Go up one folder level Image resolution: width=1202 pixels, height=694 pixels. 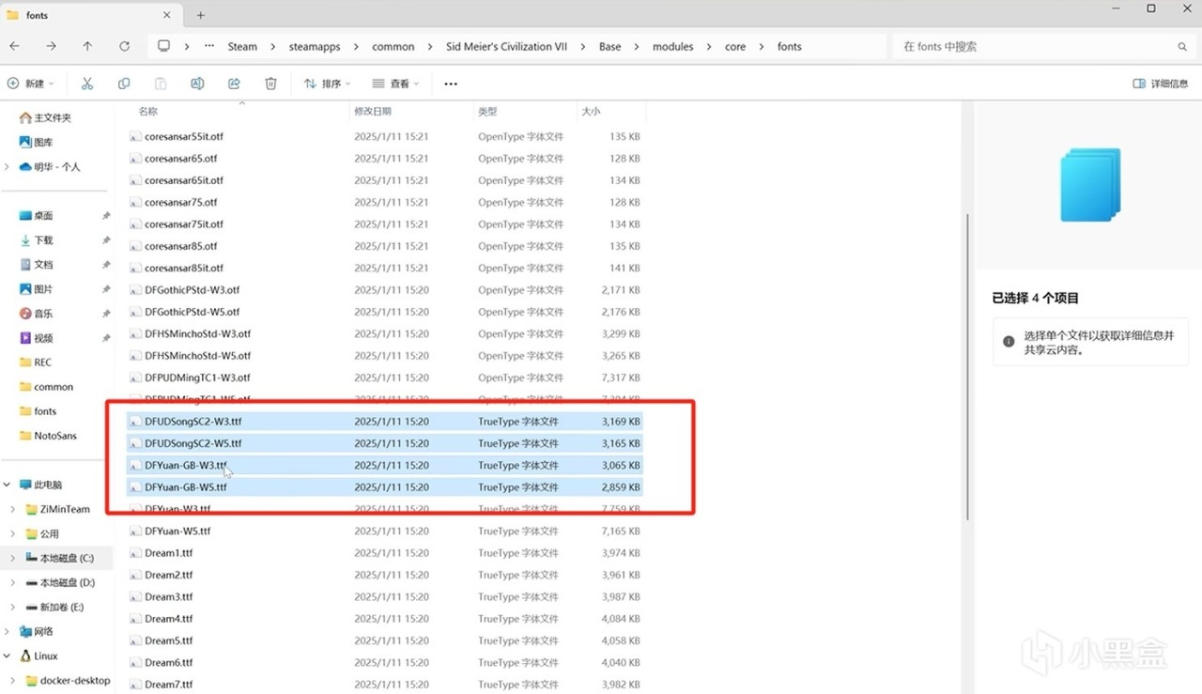[x=87, y=46]
